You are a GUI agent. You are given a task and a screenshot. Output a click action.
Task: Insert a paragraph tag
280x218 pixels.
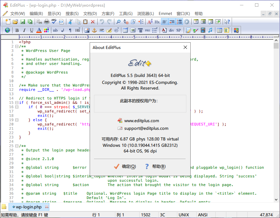pos(70,30)
